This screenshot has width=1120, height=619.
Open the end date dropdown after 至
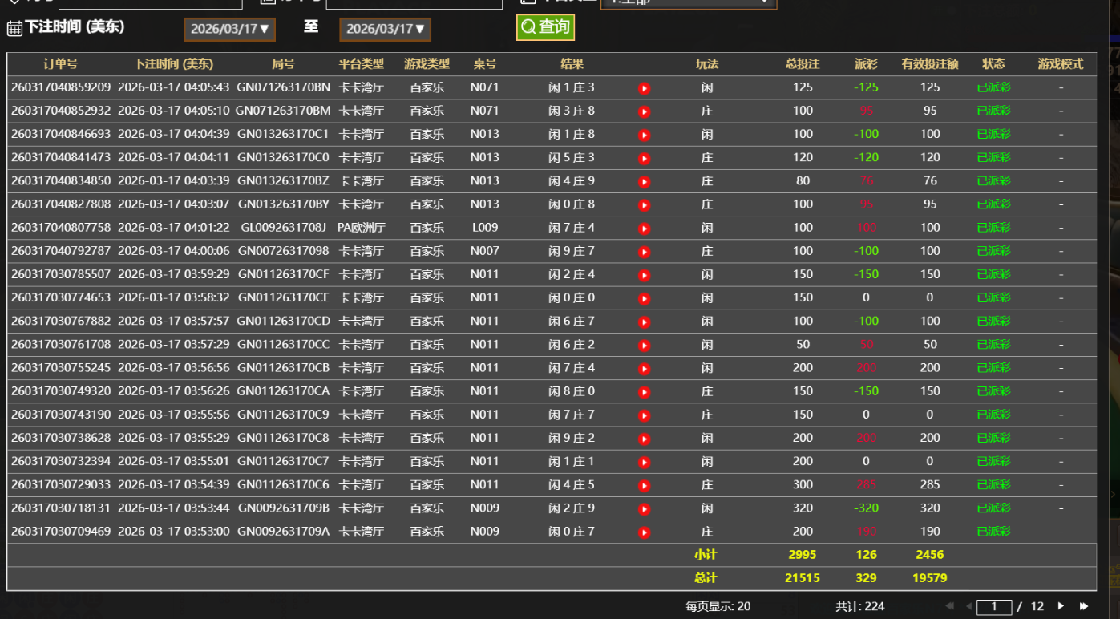point(385,30)
